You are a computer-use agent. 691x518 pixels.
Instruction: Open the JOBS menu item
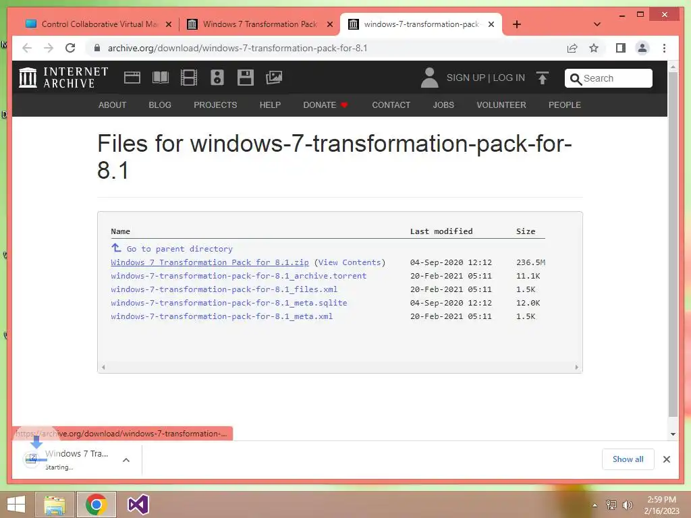(x=443, y=105)
